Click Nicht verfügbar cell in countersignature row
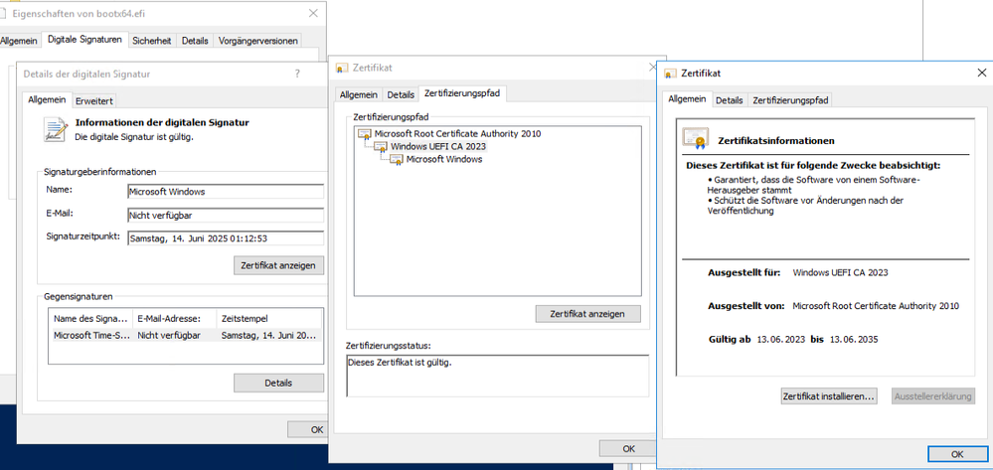 169,336
